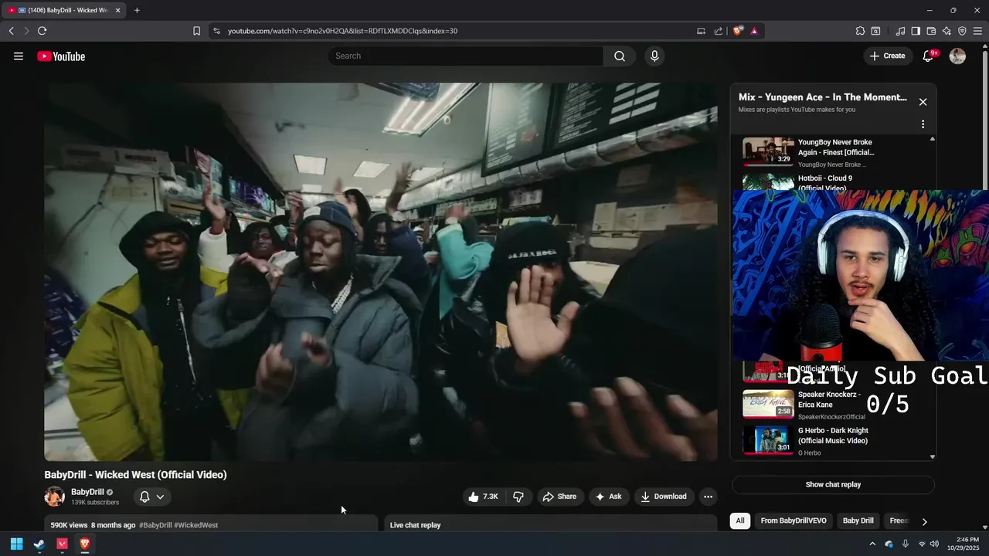
Task: Click the browser address bar URL
Action: tap(342, 31)
